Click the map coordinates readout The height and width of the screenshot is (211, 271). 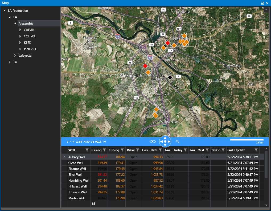click(86, 142)
